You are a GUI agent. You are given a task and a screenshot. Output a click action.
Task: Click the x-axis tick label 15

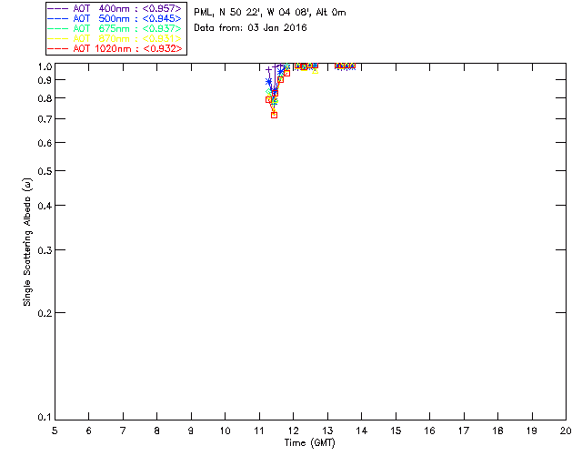396,431
